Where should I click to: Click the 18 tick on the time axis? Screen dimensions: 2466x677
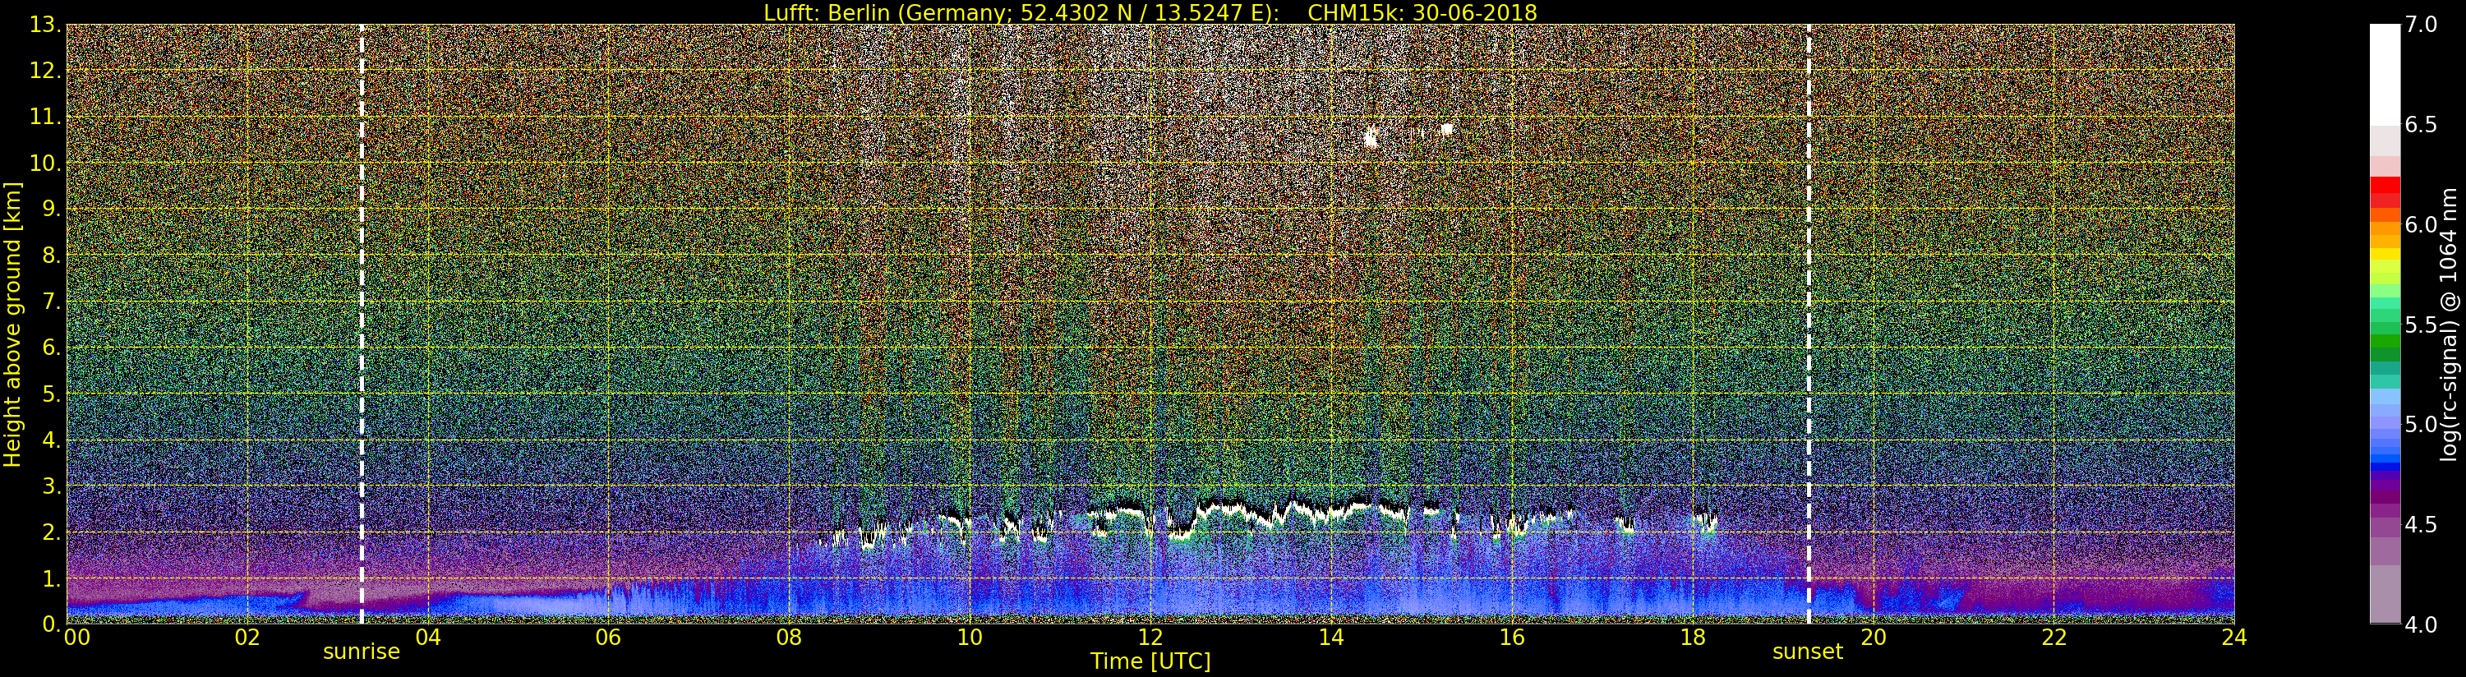coord(1693,638)
